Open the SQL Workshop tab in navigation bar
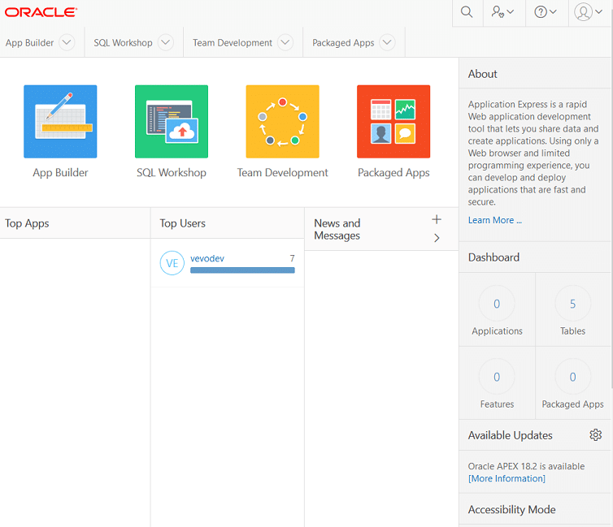 123,42
